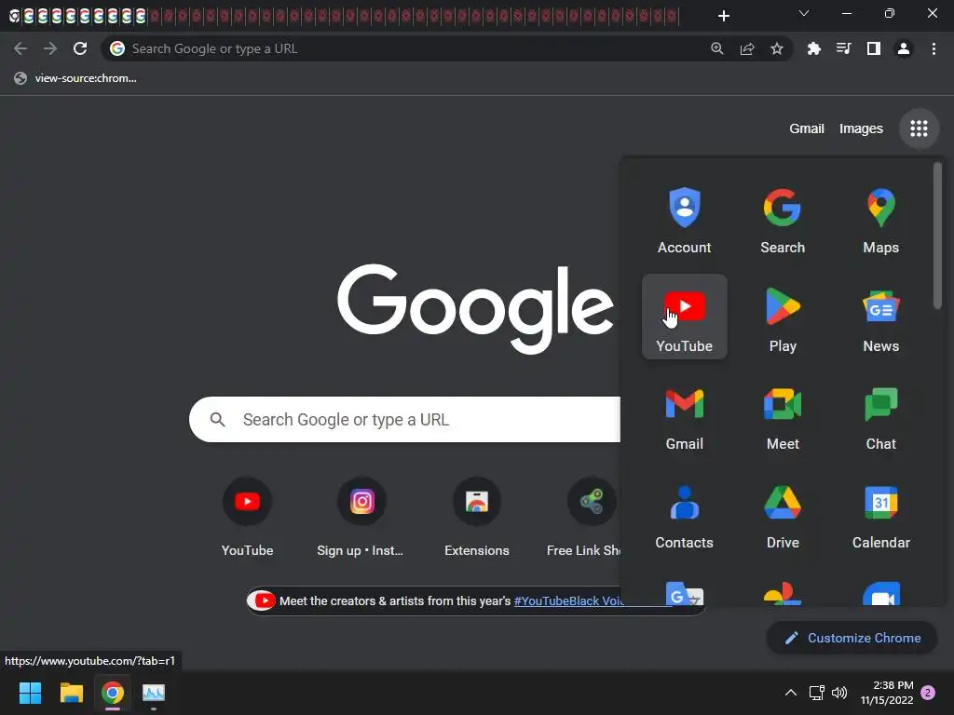This screenshot has height=715, width=954.
Task: Close the Google apps grid launcher
Action: tap(919, 128)
